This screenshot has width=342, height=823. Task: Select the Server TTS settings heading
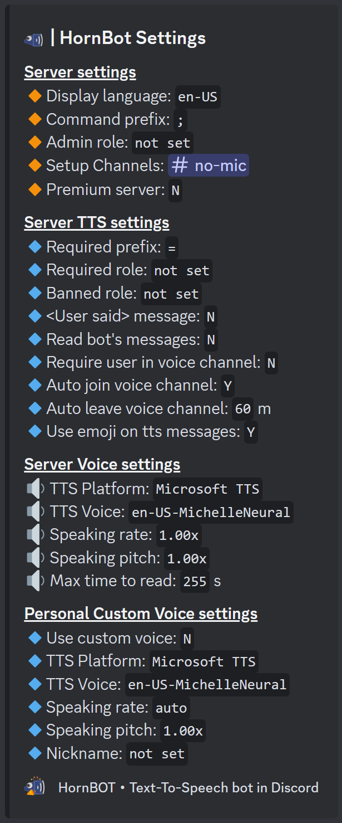tap(96, 222)
